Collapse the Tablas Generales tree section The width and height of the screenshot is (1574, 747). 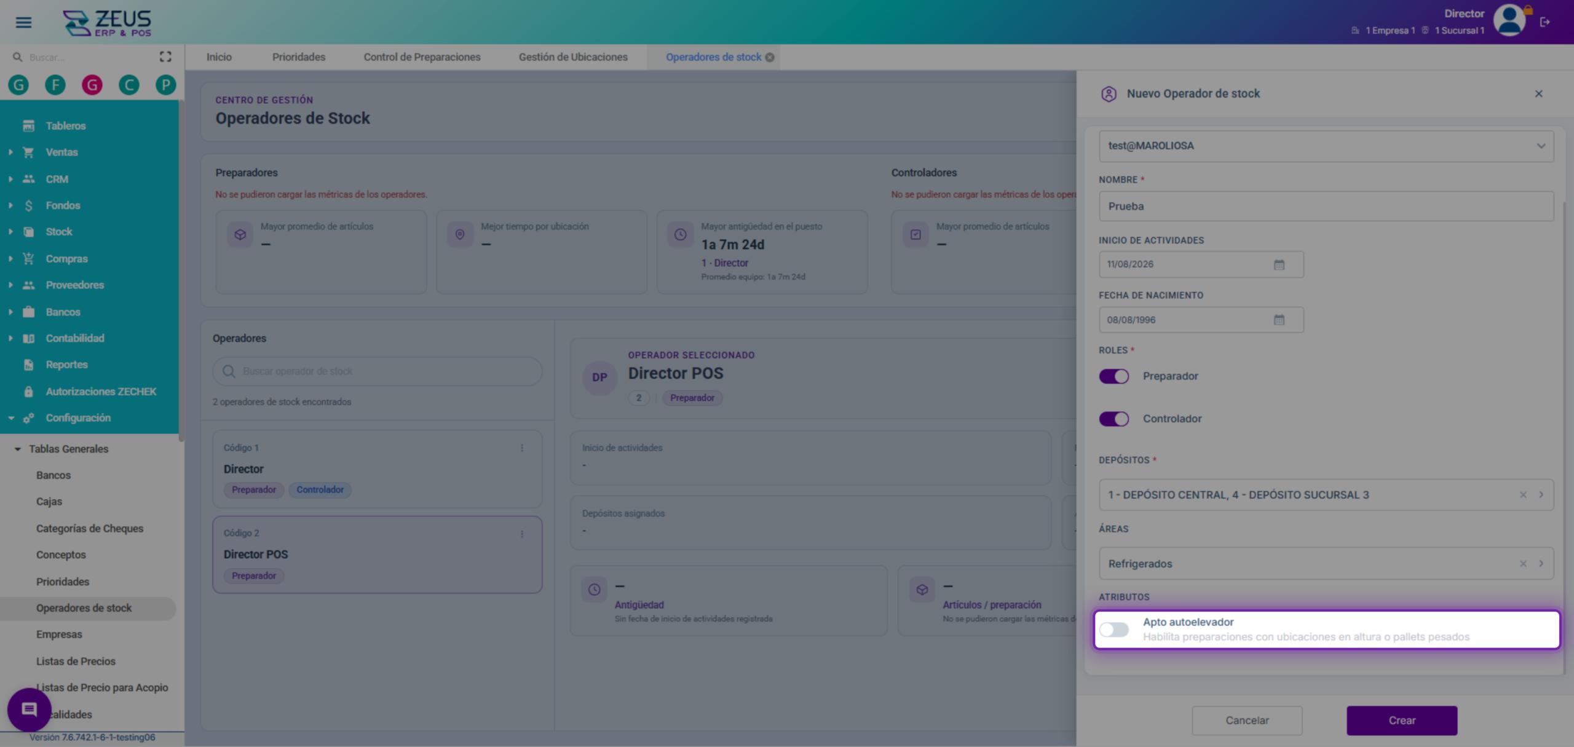tap(18, 449)
